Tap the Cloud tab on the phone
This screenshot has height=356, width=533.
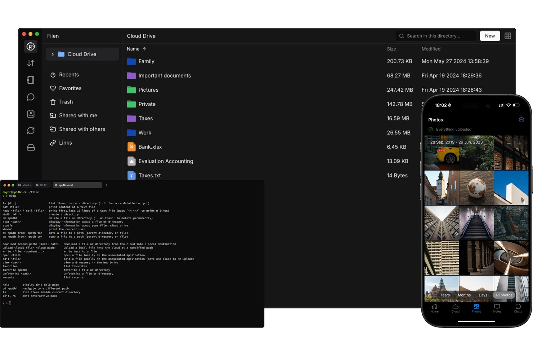456,308
